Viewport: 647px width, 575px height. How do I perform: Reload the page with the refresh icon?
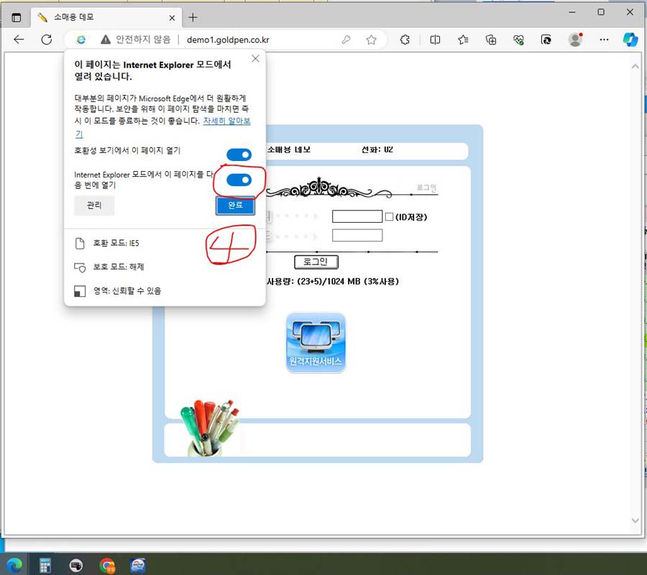coord(47,40)
